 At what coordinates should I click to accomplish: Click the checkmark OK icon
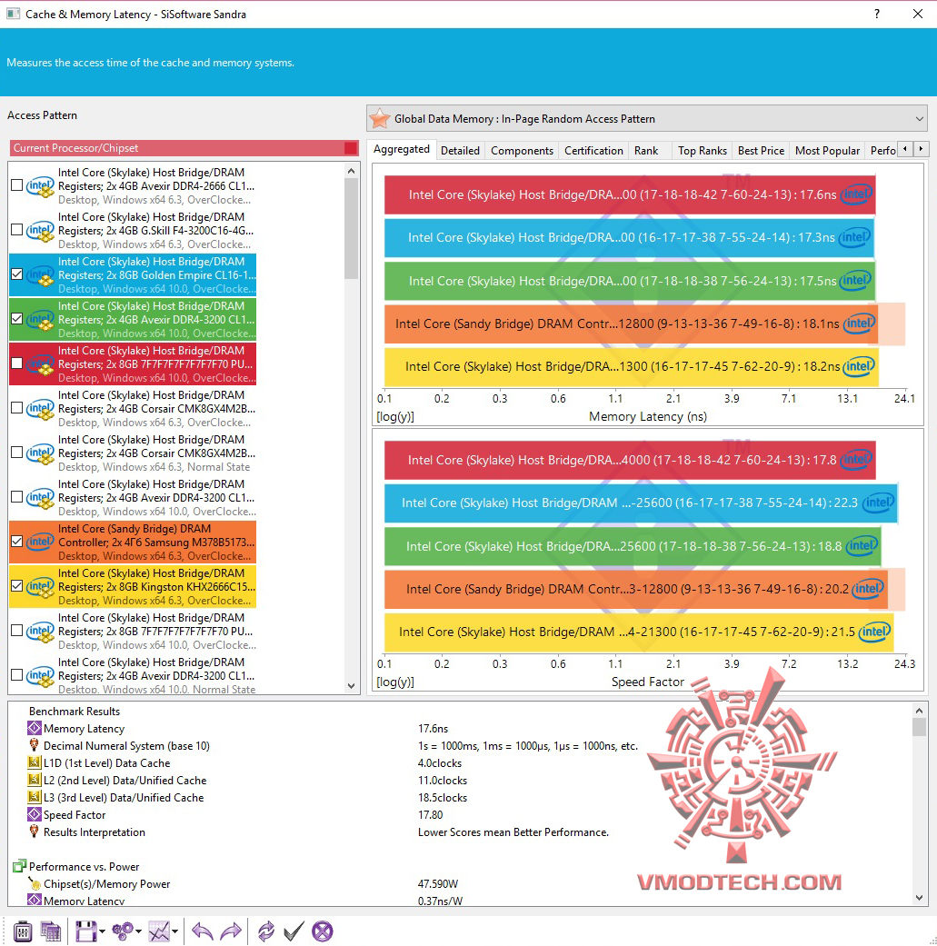pyautogui.click(x=294, y=931)
